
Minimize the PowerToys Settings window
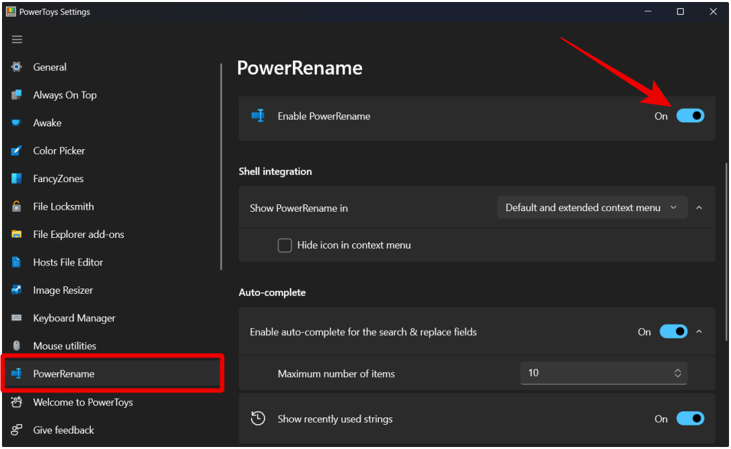tap(648, 11)
